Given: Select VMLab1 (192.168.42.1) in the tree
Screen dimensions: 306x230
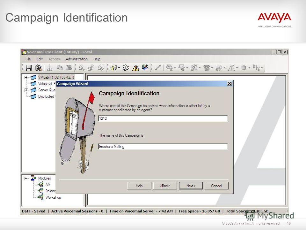Looking at the screenshot, I should pos(56,77).
